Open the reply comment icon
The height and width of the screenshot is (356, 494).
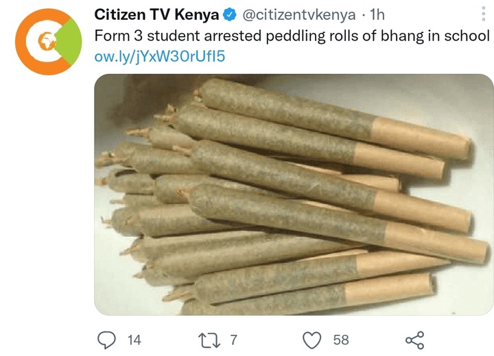tap(106, 340)
